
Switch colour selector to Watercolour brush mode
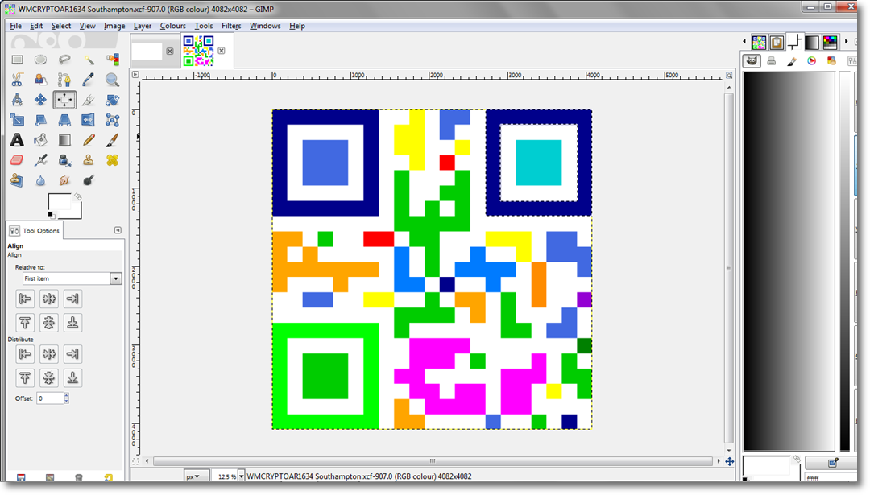point(792,61)
